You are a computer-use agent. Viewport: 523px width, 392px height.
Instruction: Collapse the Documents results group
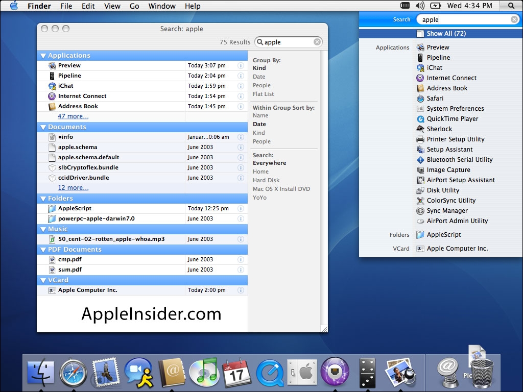[x=43, y=127]
